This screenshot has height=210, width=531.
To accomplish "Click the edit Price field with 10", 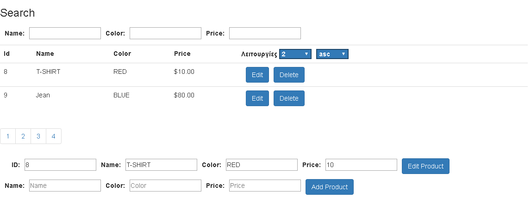I will 361,165.
